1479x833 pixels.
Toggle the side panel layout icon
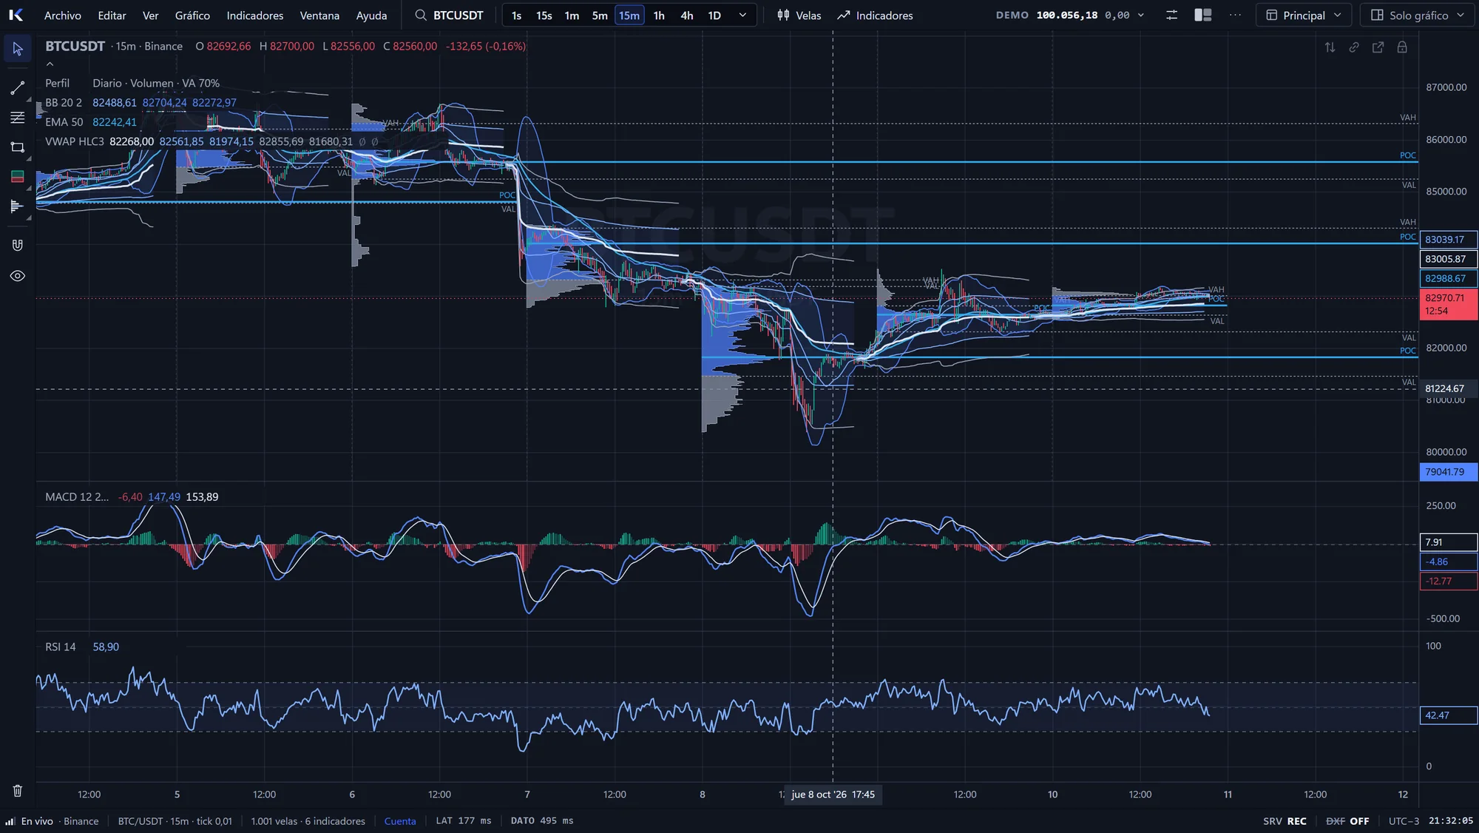point(1203,15)
